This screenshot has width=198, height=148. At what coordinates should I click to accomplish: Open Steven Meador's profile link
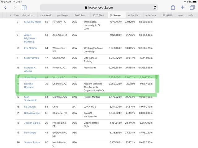(32, 22)
